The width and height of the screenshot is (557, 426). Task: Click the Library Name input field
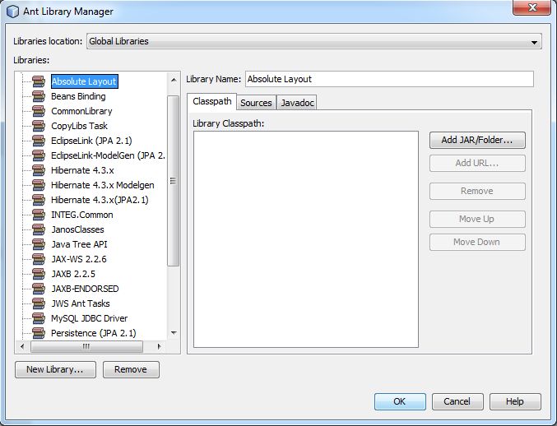click(x=389, y=79)
